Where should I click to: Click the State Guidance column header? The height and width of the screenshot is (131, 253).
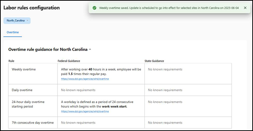154,61
